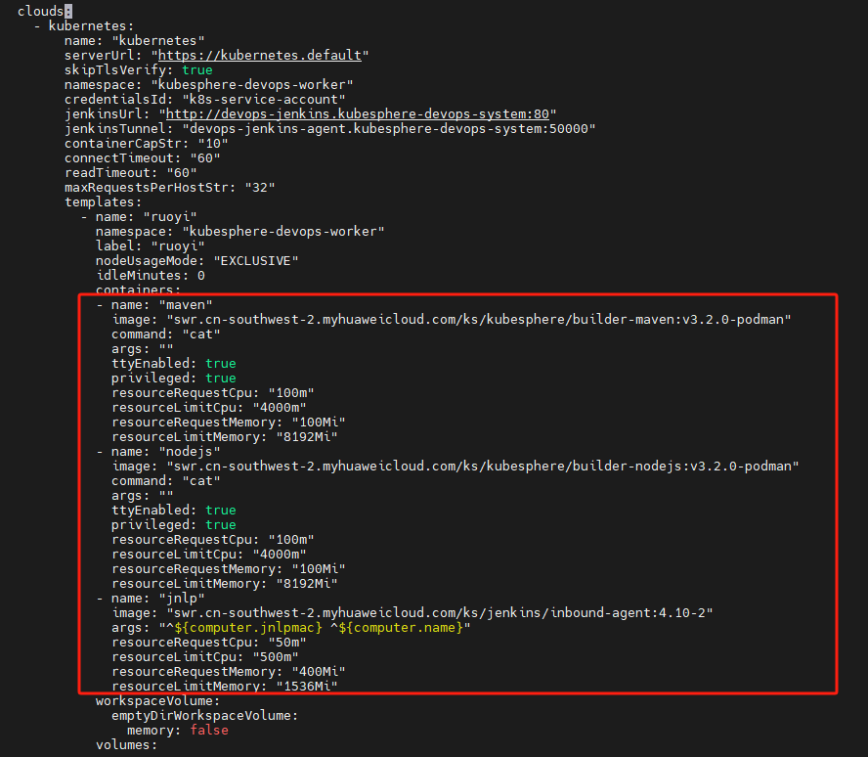Click the builder-nodejs image path
Image resolution: width=868 pixels, height=757 pixels.
(x=483, y=467)
